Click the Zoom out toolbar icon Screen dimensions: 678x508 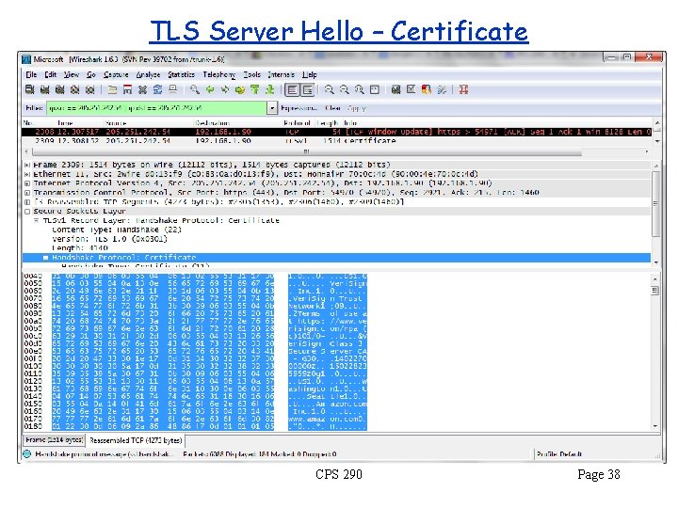click(346, 90)
